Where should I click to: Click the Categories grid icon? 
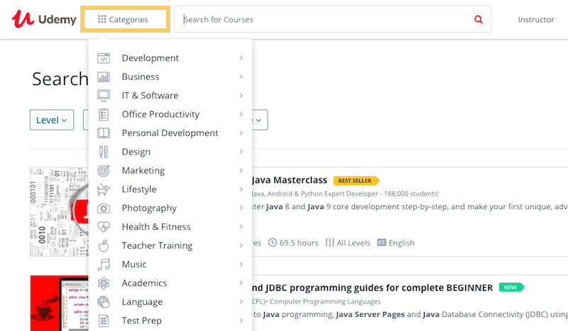click(x=102, y=19)
